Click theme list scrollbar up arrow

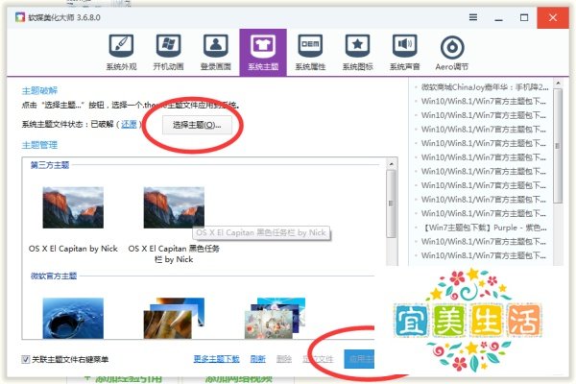pos(392,164)
